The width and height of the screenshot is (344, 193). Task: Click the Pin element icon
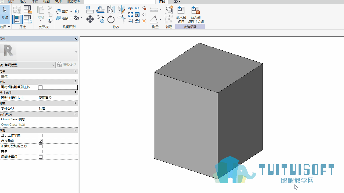pos(144,14)
